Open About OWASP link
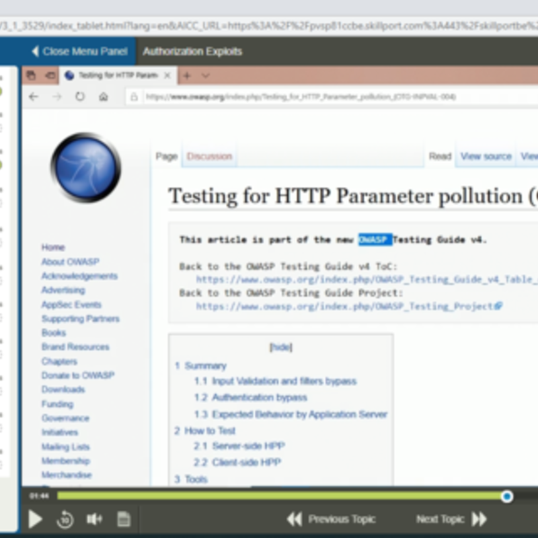The height and width of the screenshot is (538, 538). pos(71,262)
